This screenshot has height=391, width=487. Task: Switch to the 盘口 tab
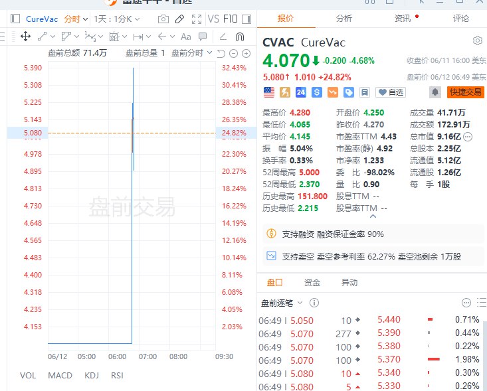(275, 282)
